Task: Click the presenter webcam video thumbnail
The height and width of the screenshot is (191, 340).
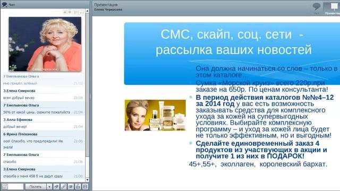Action: [x=45, y=44]
